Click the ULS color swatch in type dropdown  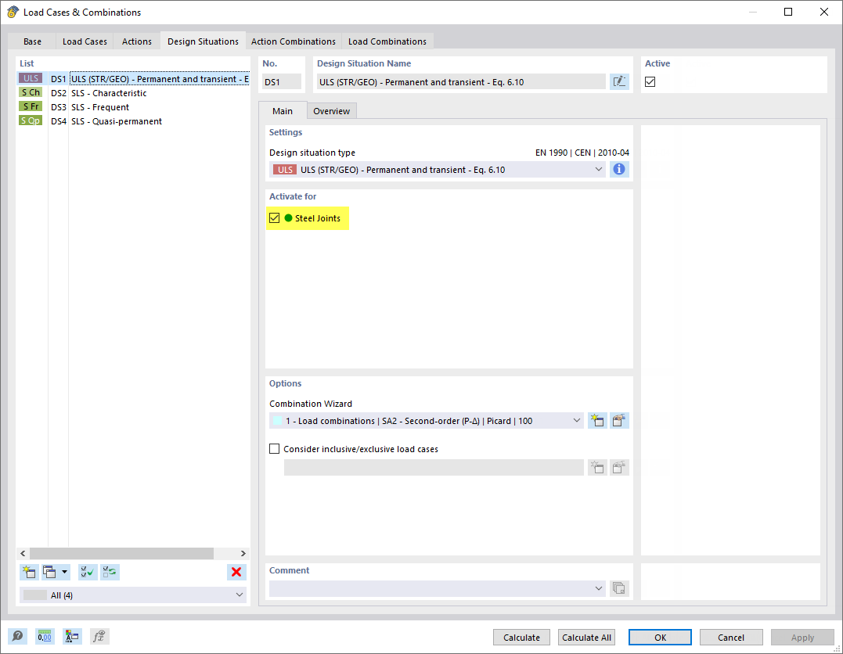(x=285, y=169)
